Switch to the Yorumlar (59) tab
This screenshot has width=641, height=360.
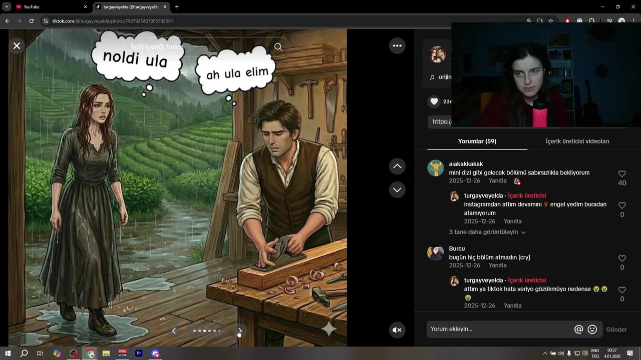coord(477,141)
